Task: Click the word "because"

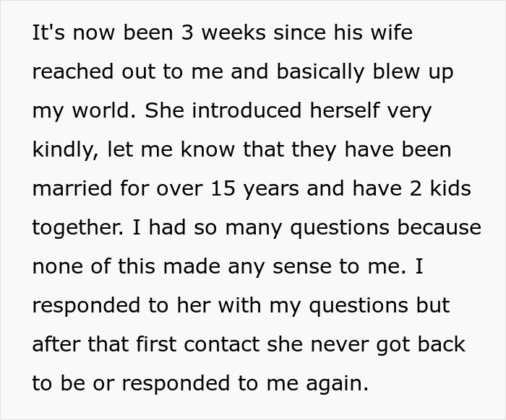Action: pyautogui.click(x=438, y=228)
